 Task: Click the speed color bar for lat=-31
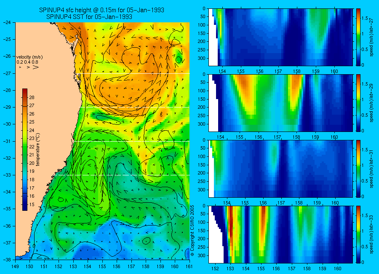pos(358,169)
